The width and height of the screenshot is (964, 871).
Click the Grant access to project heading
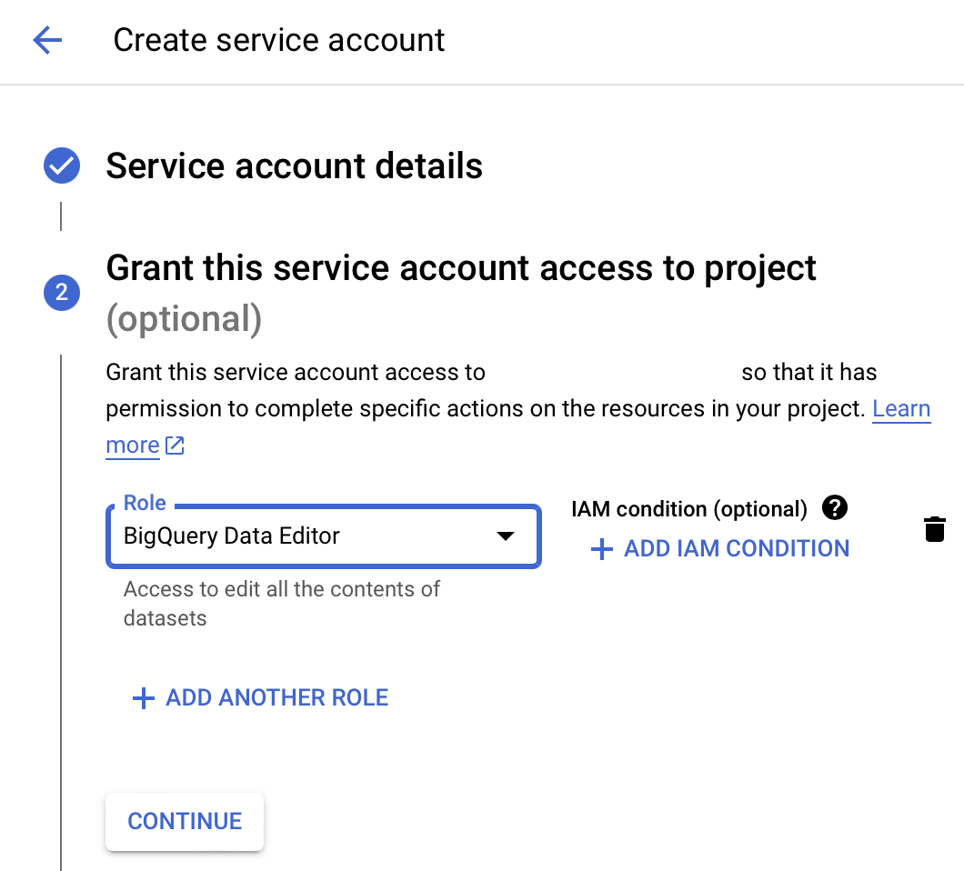[x=461, y=267]
